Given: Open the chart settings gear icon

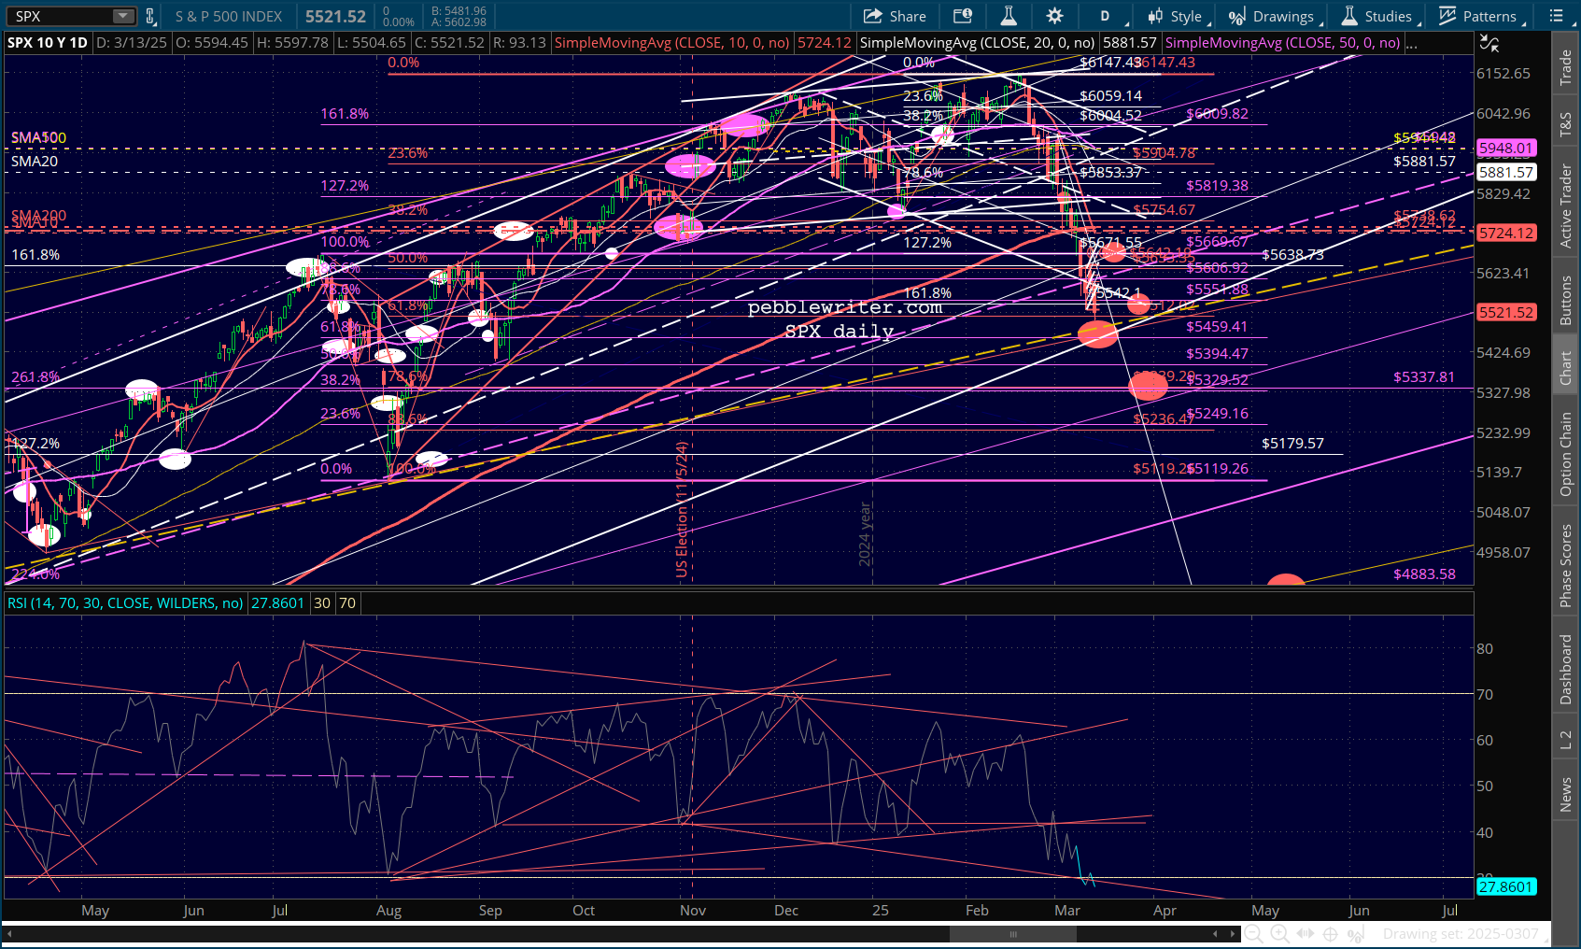Looking at the screenshot, I should coord(1054,16).
